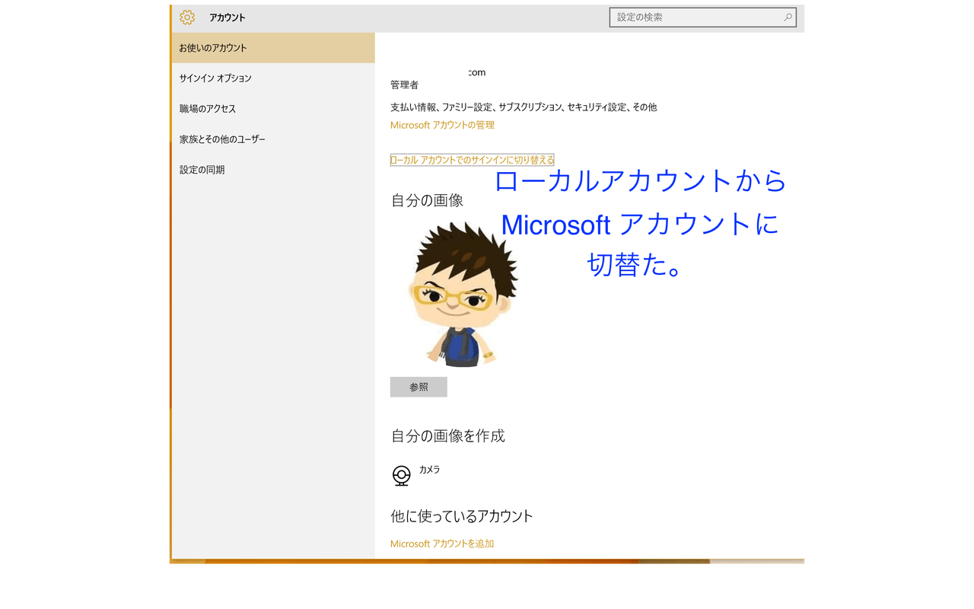Click the 管理者 text
Viewport: 974px width, 609px height.
(404, 84)
